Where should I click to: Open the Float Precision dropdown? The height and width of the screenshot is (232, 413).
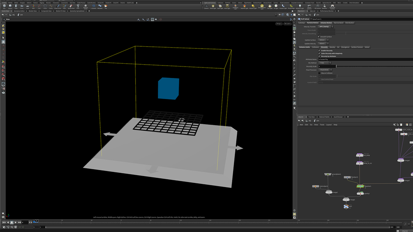325,70
